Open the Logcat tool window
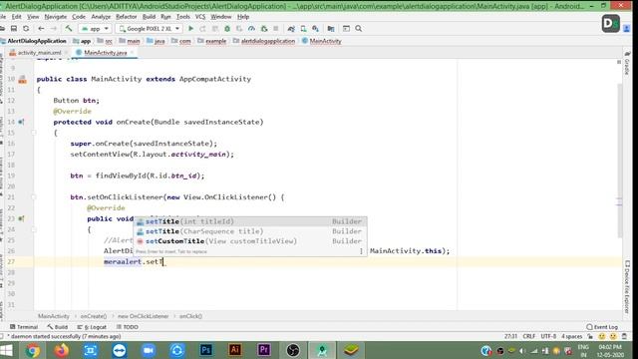This screenshot has height=359, width=638. [92, 327]
